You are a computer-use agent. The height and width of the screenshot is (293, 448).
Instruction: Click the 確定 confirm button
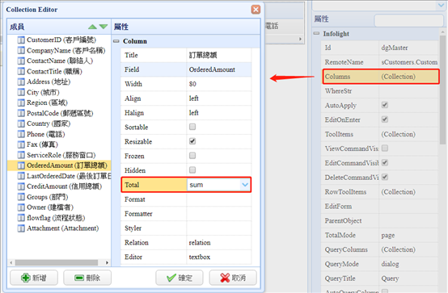point(180,278)
